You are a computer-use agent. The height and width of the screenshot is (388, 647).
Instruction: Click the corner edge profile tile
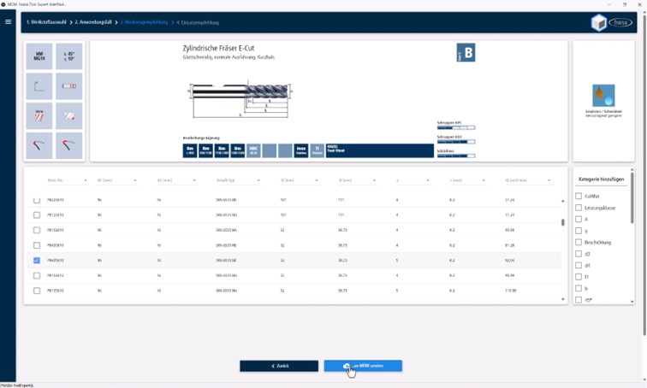tap(39, 86)
